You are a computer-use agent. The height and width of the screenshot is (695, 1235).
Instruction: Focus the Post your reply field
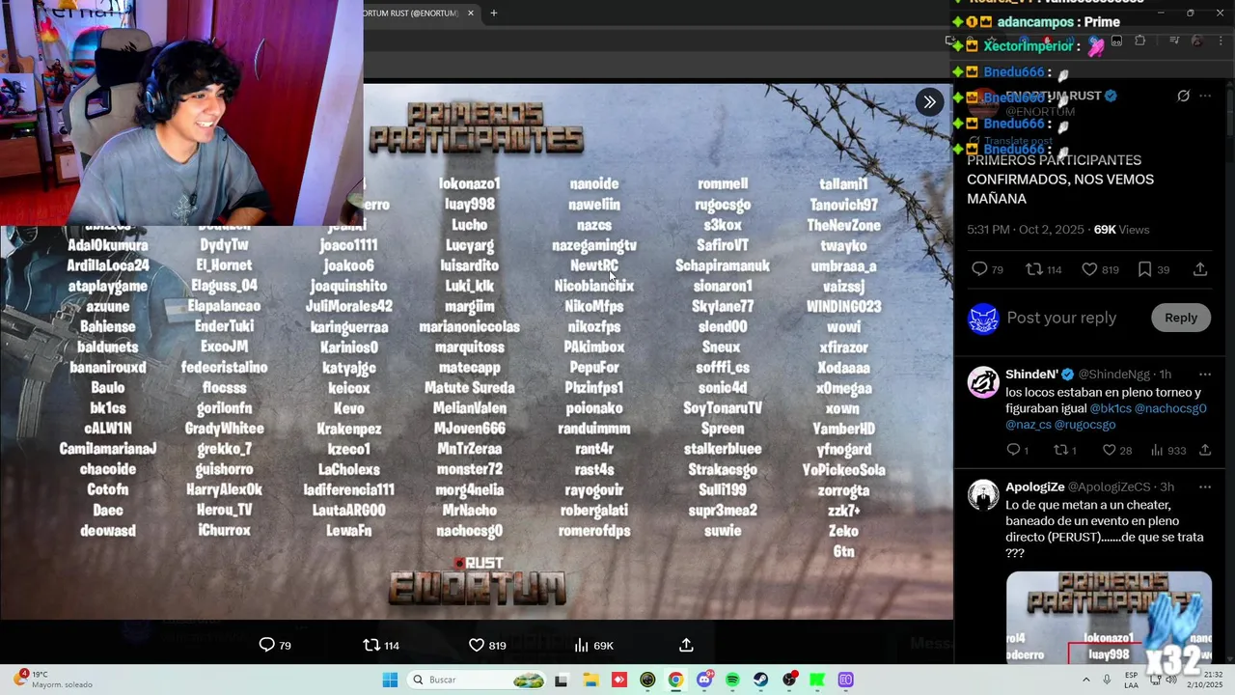(1061, 318)
